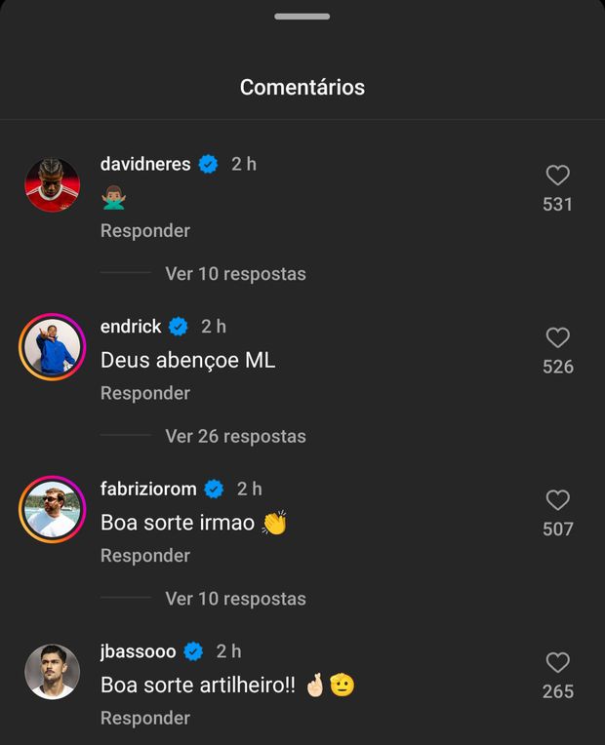Screen dimensions: 605x745
Task: Show 26 replies under endrick's comment
Action: point(235,436)
